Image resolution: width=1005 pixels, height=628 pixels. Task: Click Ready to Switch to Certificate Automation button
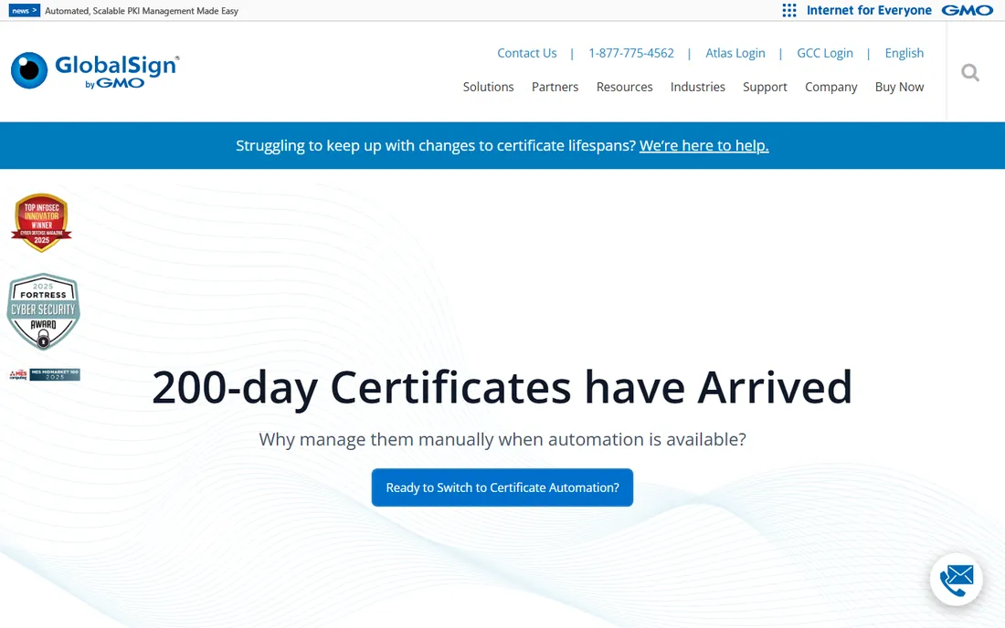tap(503, 487)
